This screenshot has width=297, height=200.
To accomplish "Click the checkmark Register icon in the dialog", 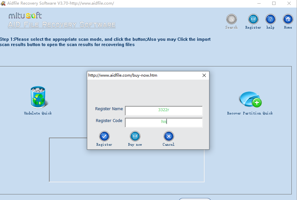I will pyautogui.click(x=104, y=136).
